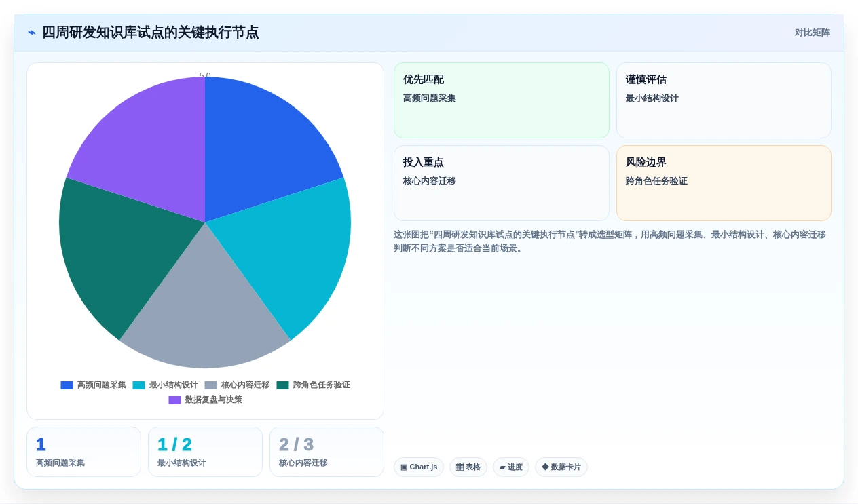Toggle 高频问题采集 legend color swatch
The height and width of the screenshot is (504, 858).
coord(67,385)
